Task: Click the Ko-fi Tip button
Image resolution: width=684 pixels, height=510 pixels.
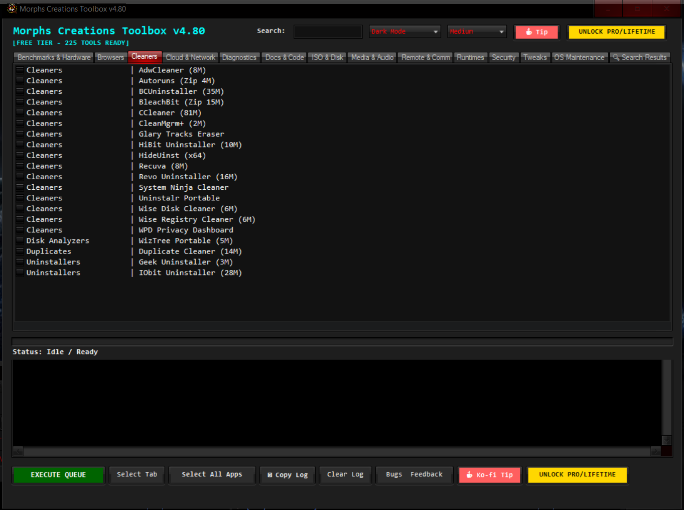Action: pyautogui.click(x=490, y=475)
